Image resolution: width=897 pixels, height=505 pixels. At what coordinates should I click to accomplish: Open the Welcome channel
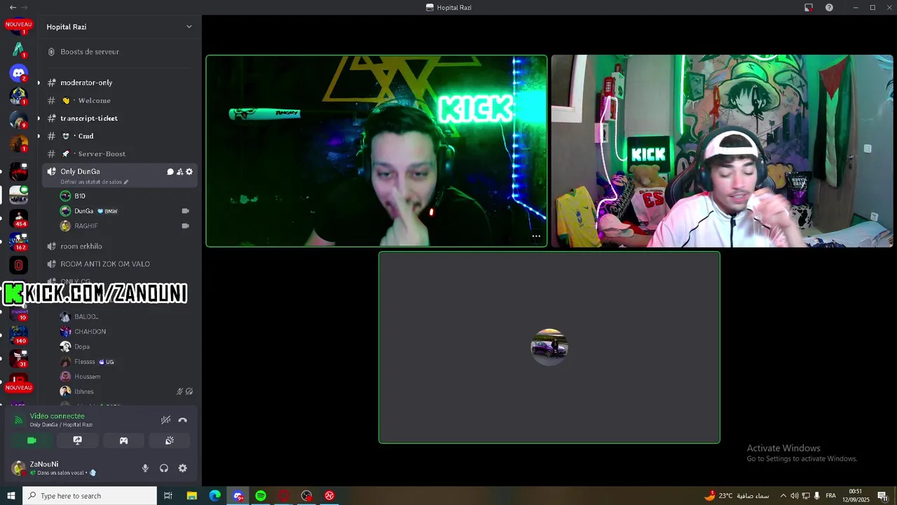(x=94, y=100)
